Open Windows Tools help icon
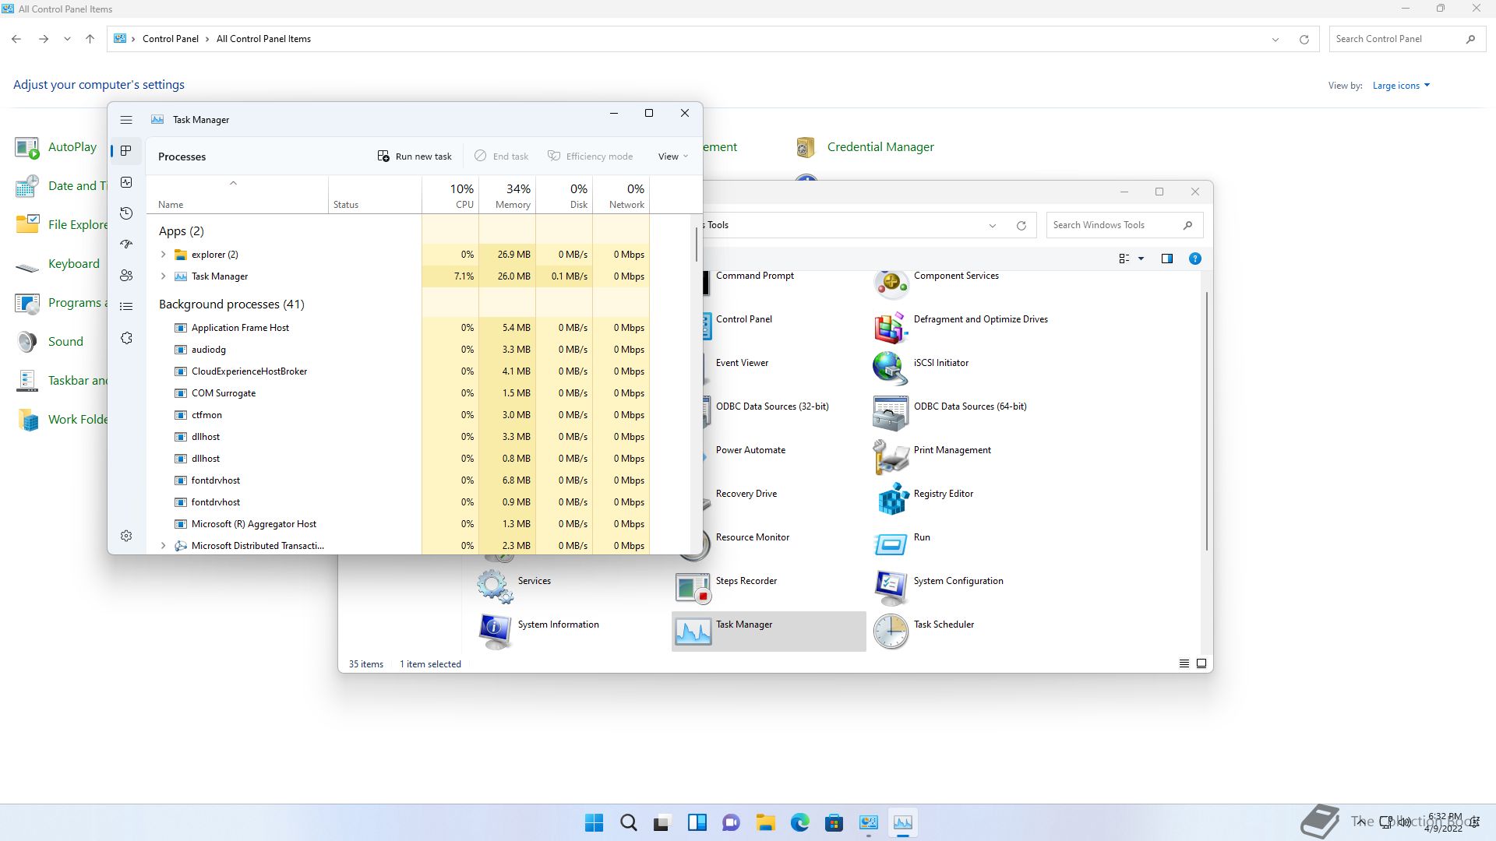 coord(1195,259)
